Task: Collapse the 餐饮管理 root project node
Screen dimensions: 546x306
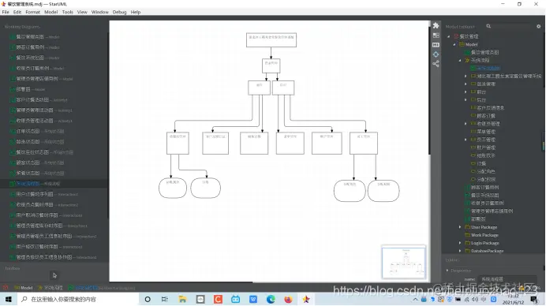Action: point(448,36)
